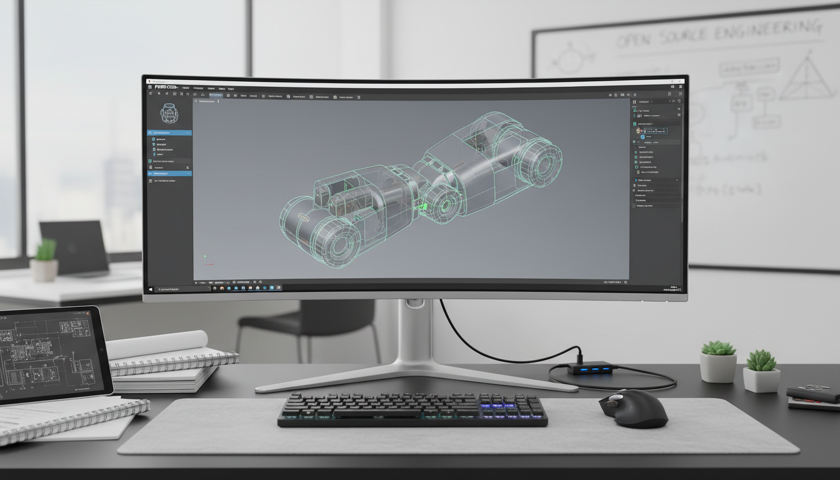
Task: Click the orange browser icon in the taskbar
Action: click(x=222, y=288)
